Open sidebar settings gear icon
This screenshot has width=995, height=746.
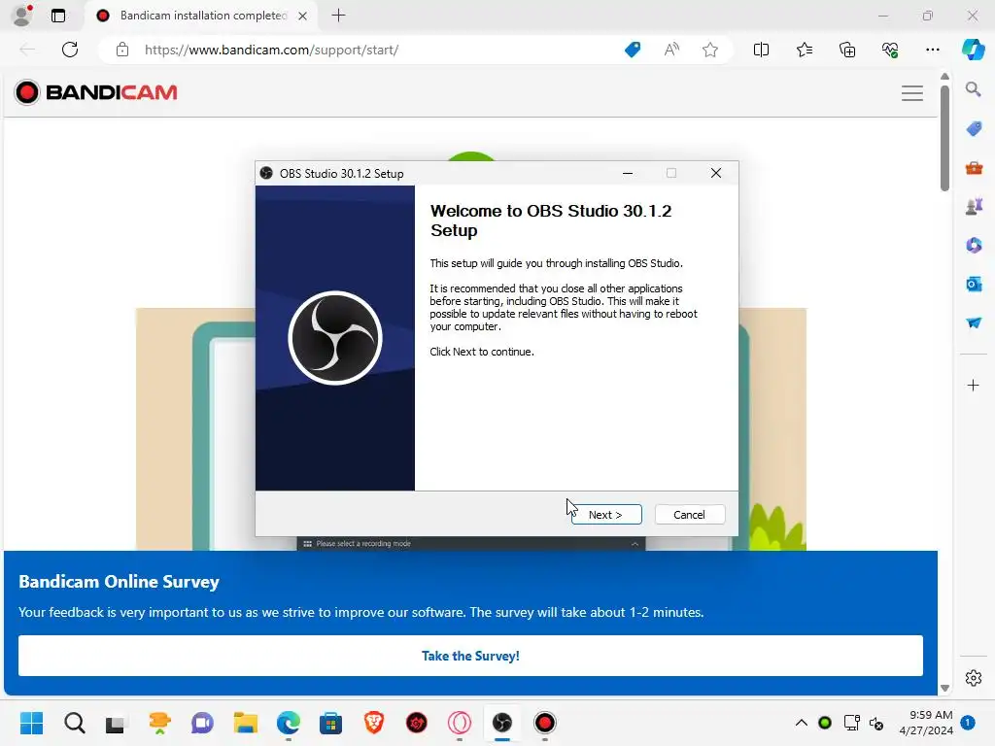coord(974,678)
